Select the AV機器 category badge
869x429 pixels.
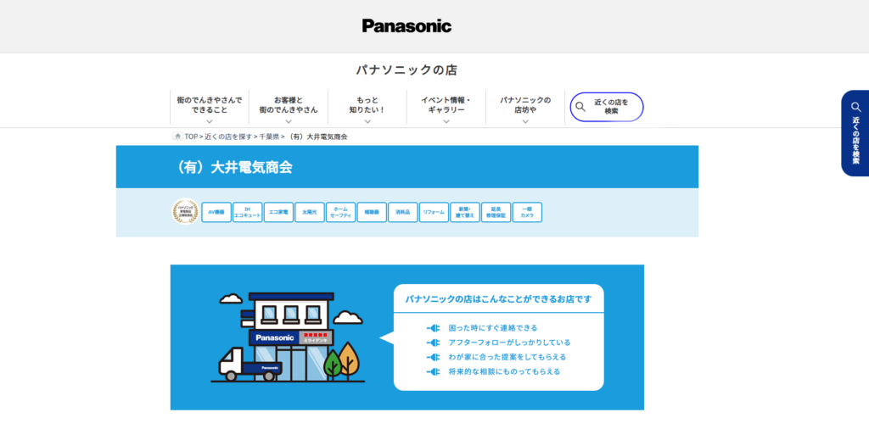click(x=216, y=212)
